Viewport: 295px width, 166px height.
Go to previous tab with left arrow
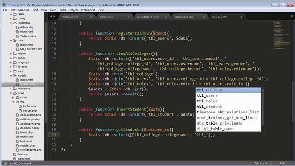tap(51, 17)
